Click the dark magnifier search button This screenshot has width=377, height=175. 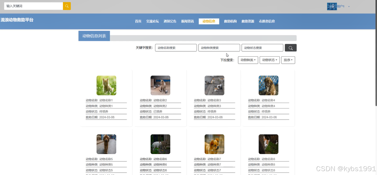[x=291, y=48]
